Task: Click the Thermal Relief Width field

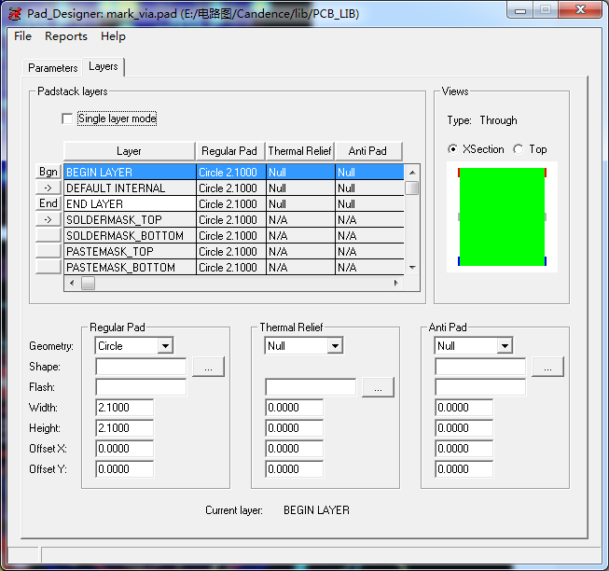Action: click(295, 408)
